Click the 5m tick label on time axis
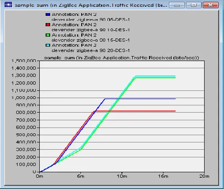The image size is (224, 189). (81, 176)
